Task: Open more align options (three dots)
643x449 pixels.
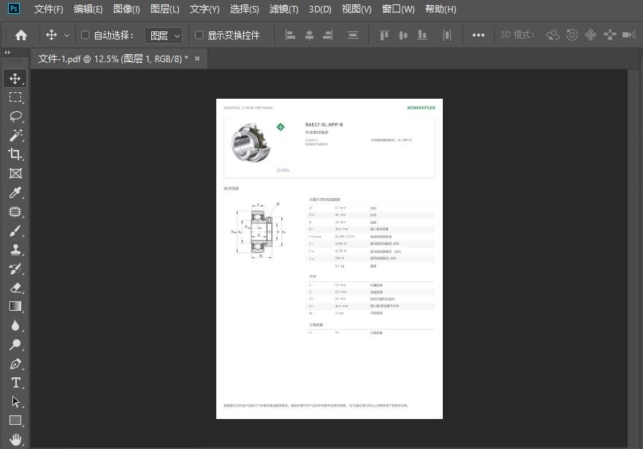Action: [x=478, y=35]
